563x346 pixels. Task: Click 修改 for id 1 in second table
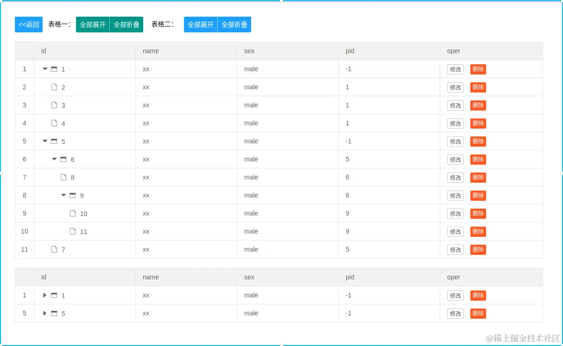coord(455,296)
